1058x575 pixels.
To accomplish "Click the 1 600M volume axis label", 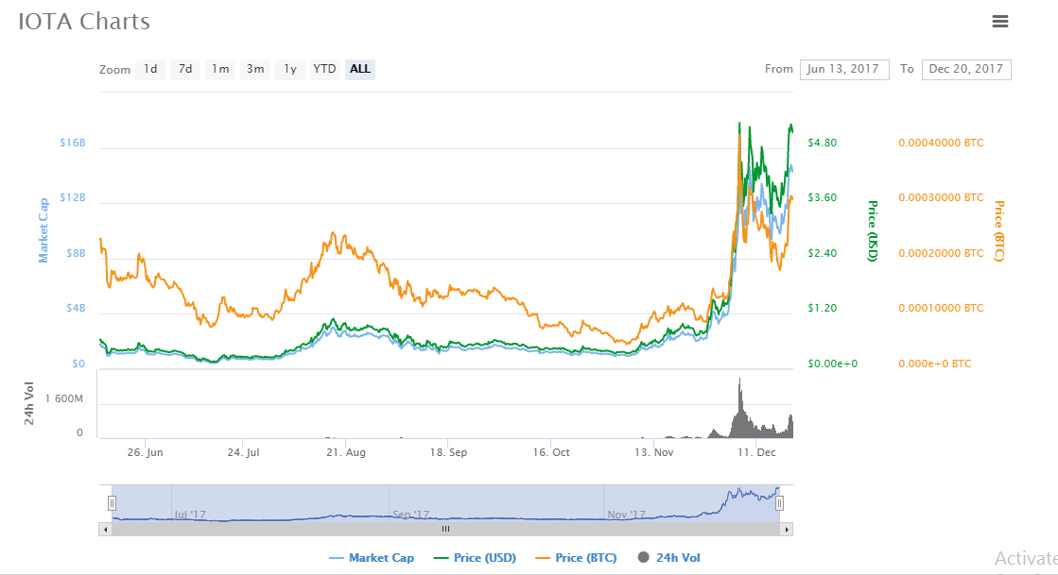I will coord(63,398).
